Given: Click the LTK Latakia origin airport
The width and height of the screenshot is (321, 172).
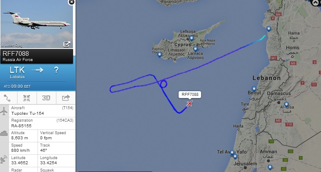Looking at the screenshot, I should click(x=17, y=72).
